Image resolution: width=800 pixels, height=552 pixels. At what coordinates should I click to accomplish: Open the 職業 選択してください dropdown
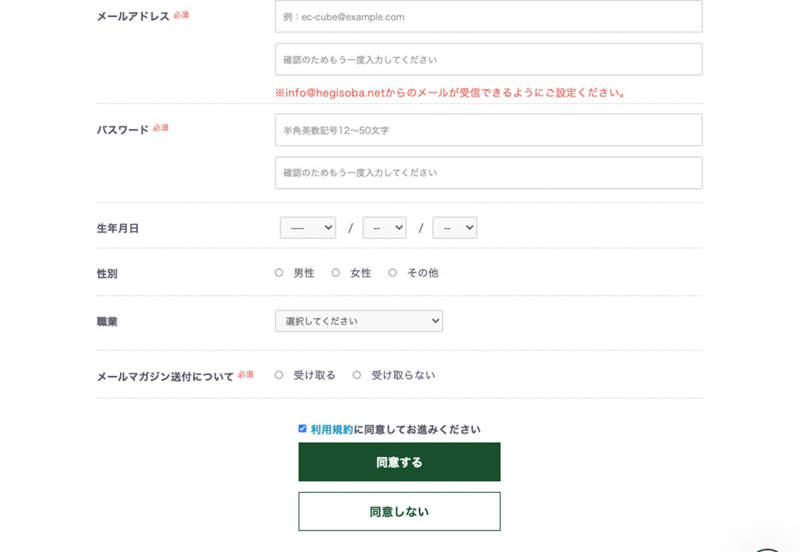pos(359,321)
